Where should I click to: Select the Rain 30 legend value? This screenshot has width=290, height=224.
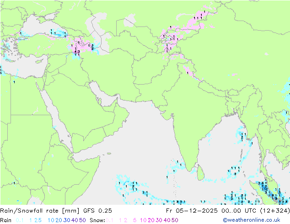coord(67,220)
